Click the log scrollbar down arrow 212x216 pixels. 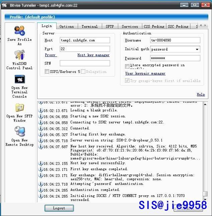(205, 199)
